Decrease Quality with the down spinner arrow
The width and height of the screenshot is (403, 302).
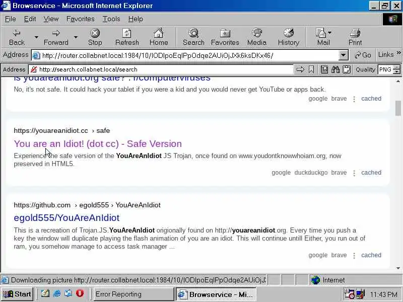(x=397, y=71)
